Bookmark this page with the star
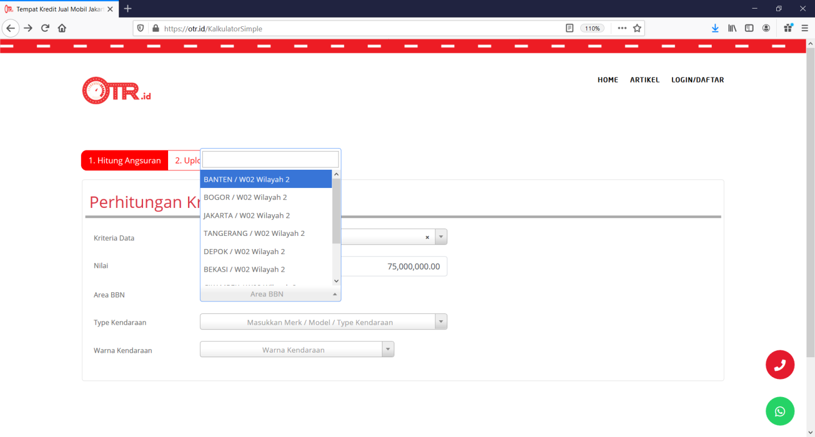The image size is (815, 437). [637, 28]
